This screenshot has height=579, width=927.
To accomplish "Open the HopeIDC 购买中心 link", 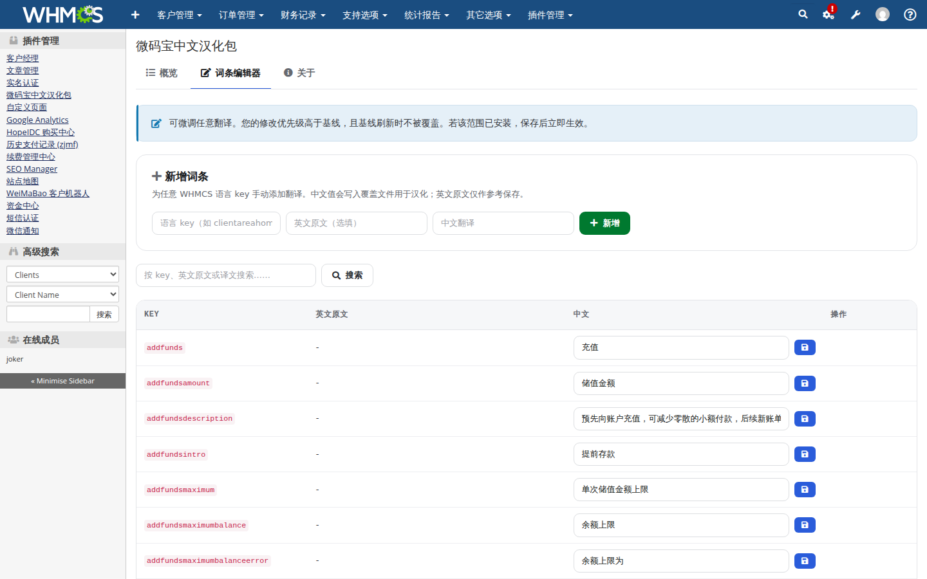I will tap(41, 132).
